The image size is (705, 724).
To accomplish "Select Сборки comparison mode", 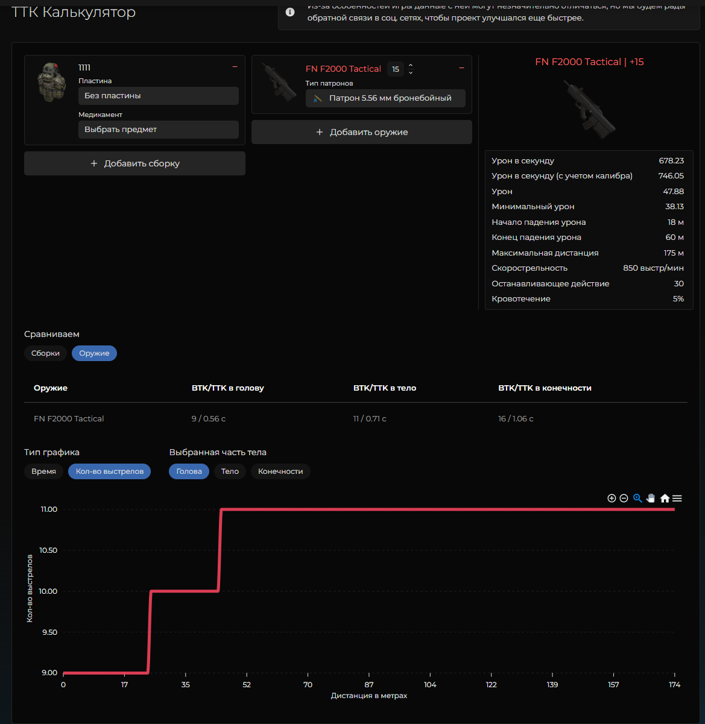I will coord(45,353).
